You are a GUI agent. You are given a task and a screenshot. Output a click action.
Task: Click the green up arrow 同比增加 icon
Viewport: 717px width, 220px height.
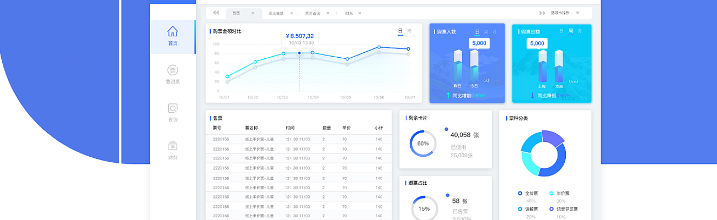pos(448,95)
